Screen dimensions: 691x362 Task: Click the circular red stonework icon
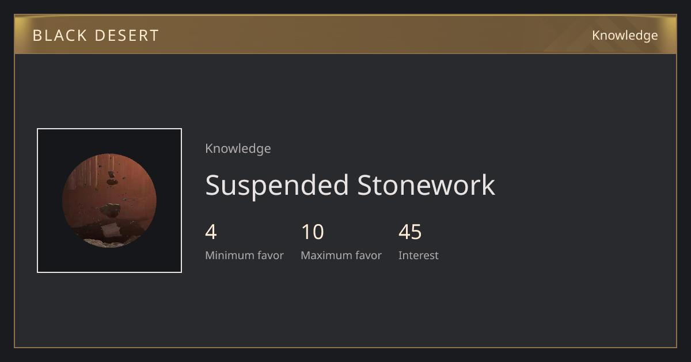click(109, 201)
